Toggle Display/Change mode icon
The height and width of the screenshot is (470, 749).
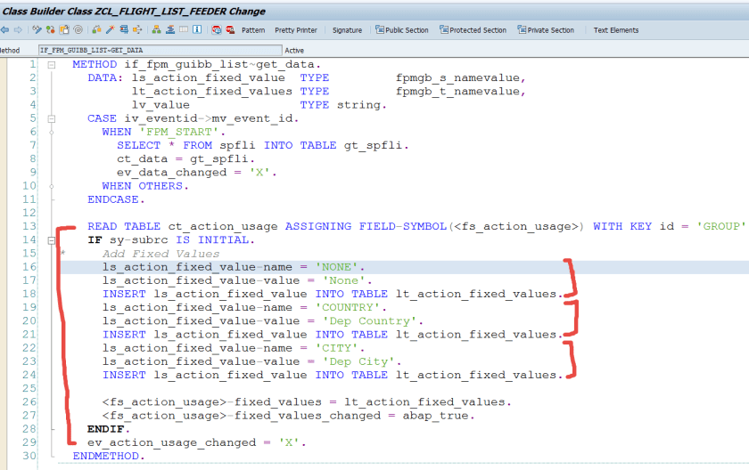(37, 29)
